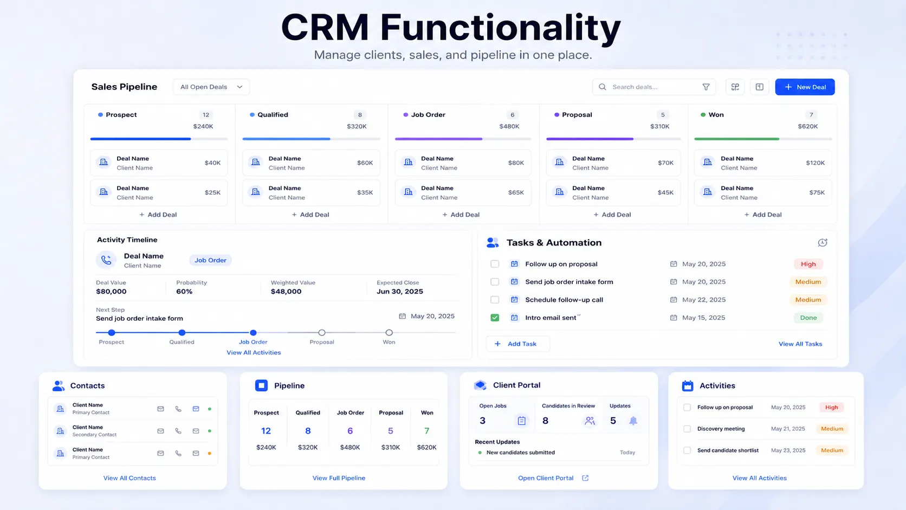This screenshot has width=906, height=510.
Task: Check the Send candidate shortlist activity
Action: [687, 450]
